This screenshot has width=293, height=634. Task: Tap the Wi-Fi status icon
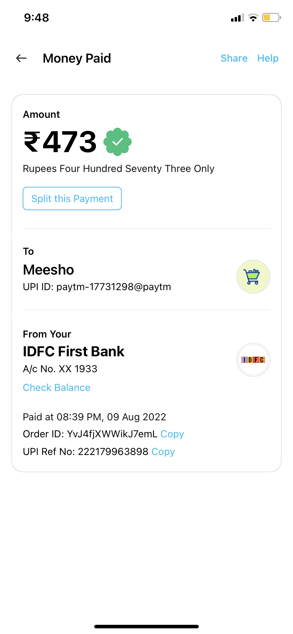tap(253, 18)
